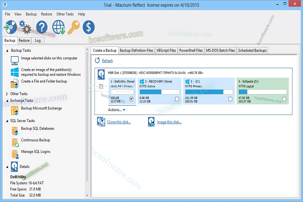Viewport: 303px width, 202px height.
Task: Check the RECOVERY partition checkbox
Action: tap(177, 99)
